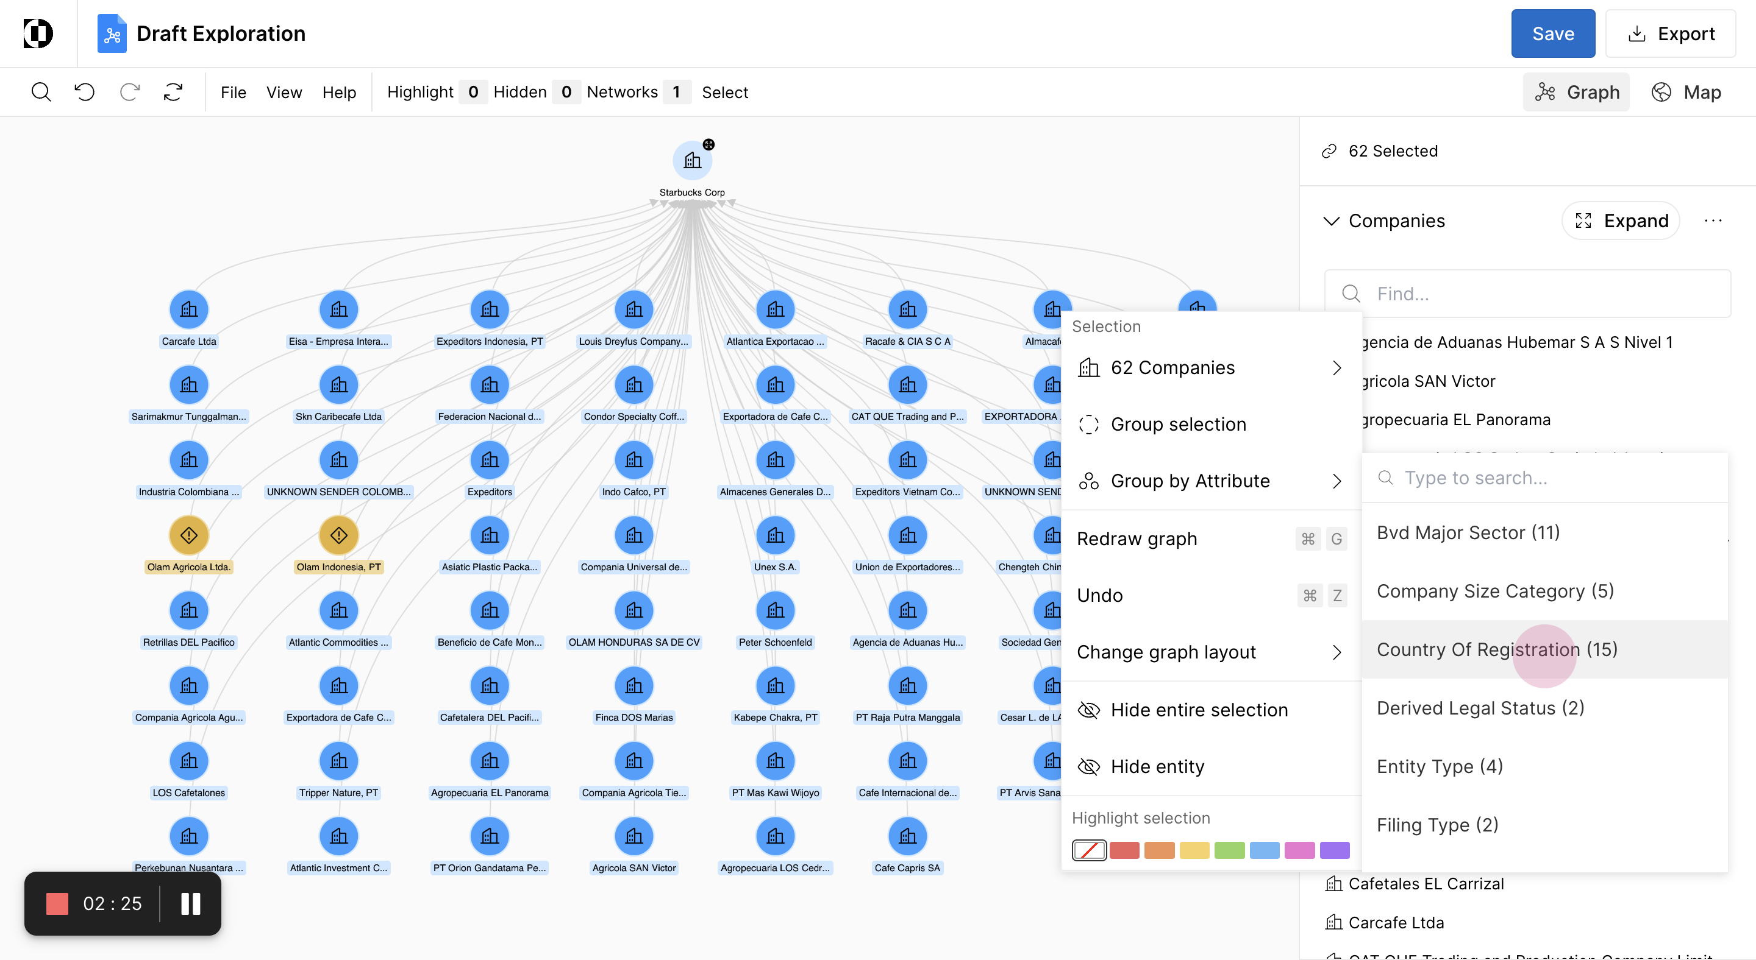The image size is (1756, 960).
Task: Click the Save button
Action: pyautogui.click(x=1552, y=34)
